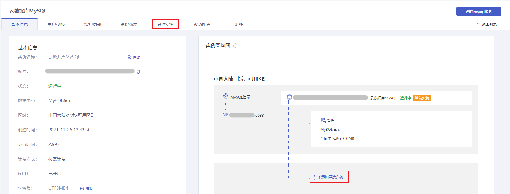Image resolution: width=510 pixels, height=194 pixels.
Task: Click the 备库 standby database icon
Action: (323, 121)
